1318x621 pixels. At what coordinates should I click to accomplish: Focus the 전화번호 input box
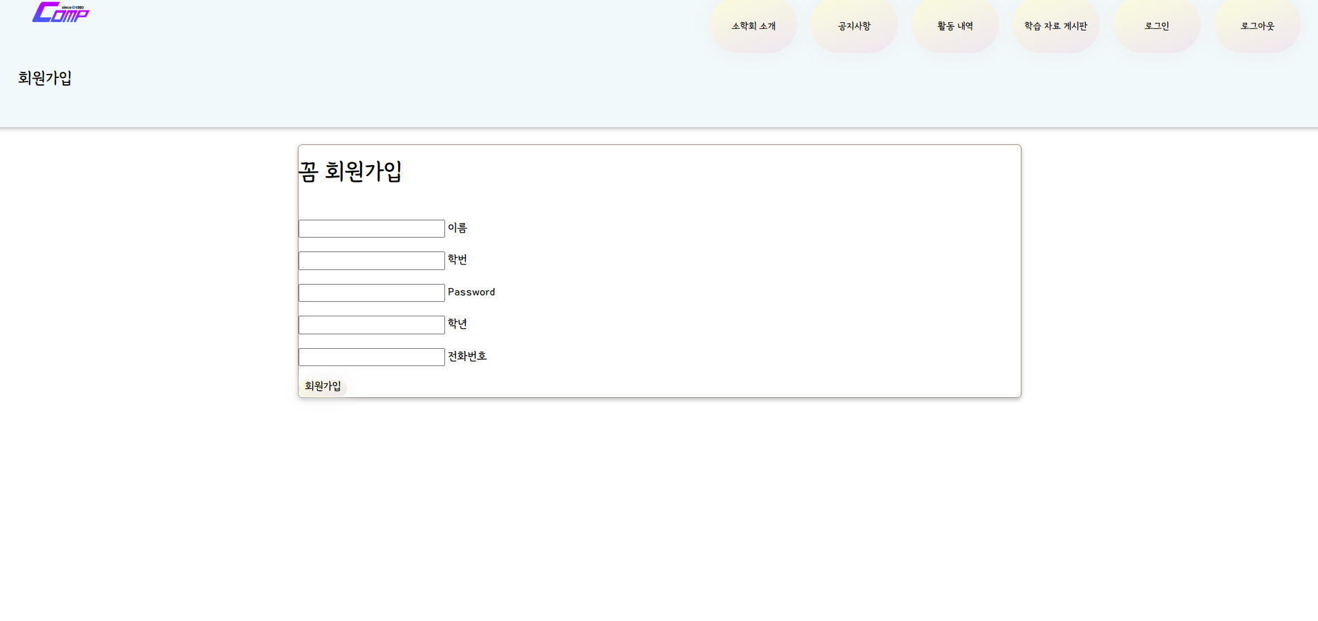point(371,357)
